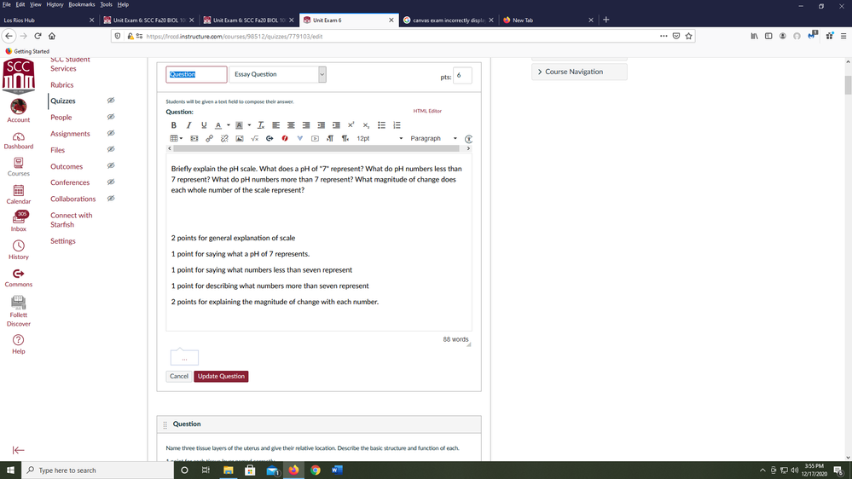Screen dimensions: 852x479
Task: Click the eye icon next to Outcomes
Action: click(x=111, y=165)
